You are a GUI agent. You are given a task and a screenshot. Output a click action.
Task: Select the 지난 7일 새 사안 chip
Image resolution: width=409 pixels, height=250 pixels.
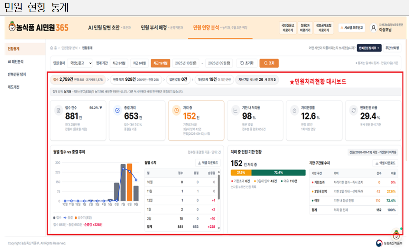pos(257,79)
